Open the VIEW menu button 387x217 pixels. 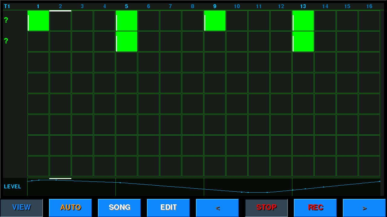click(21, 208)
